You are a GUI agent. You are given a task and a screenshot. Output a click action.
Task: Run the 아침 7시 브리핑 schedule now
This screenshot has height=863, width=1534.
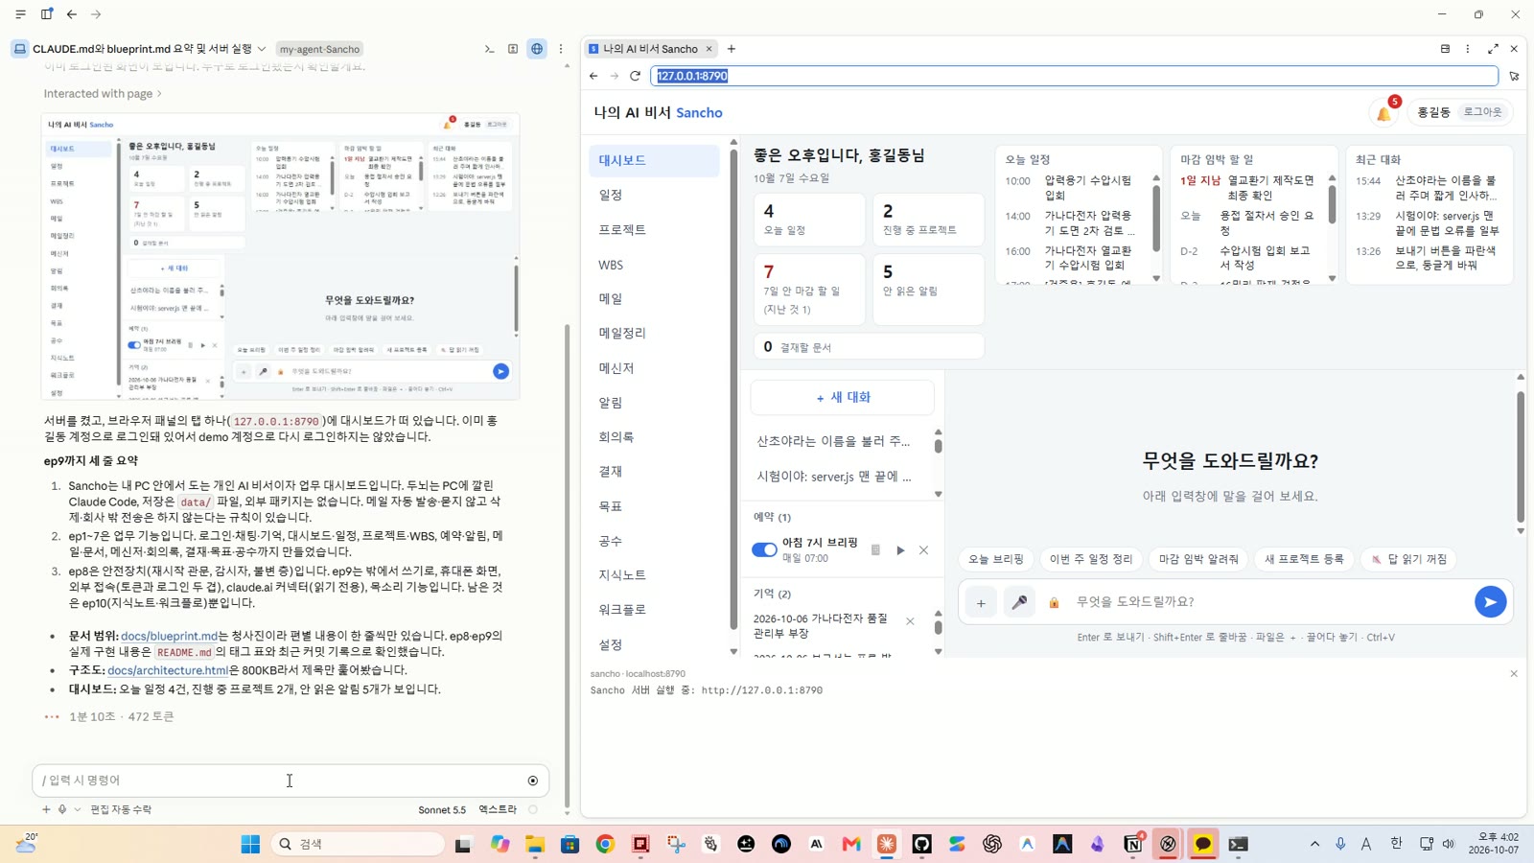pyautogui.click(x=900, y=550)
